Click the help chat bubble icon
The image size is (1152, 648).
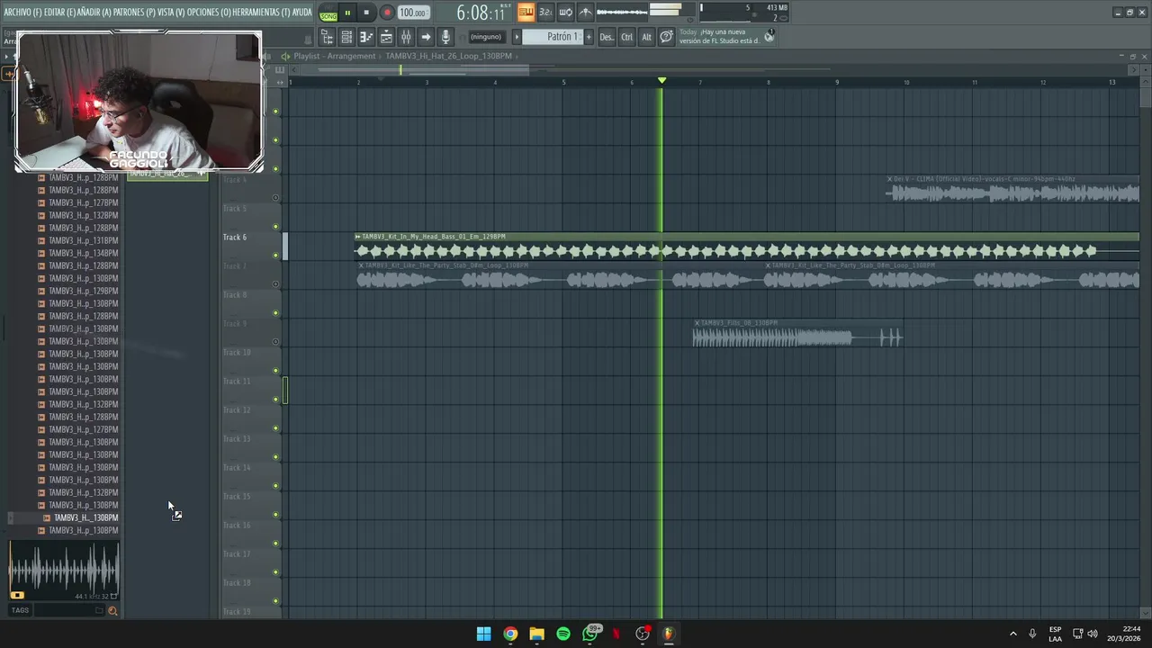(666, 37)
